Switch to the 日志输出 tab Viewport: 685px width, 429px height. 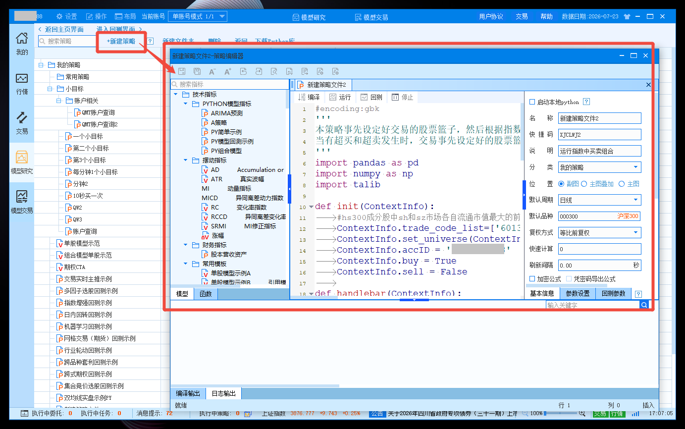coord(223,393)
